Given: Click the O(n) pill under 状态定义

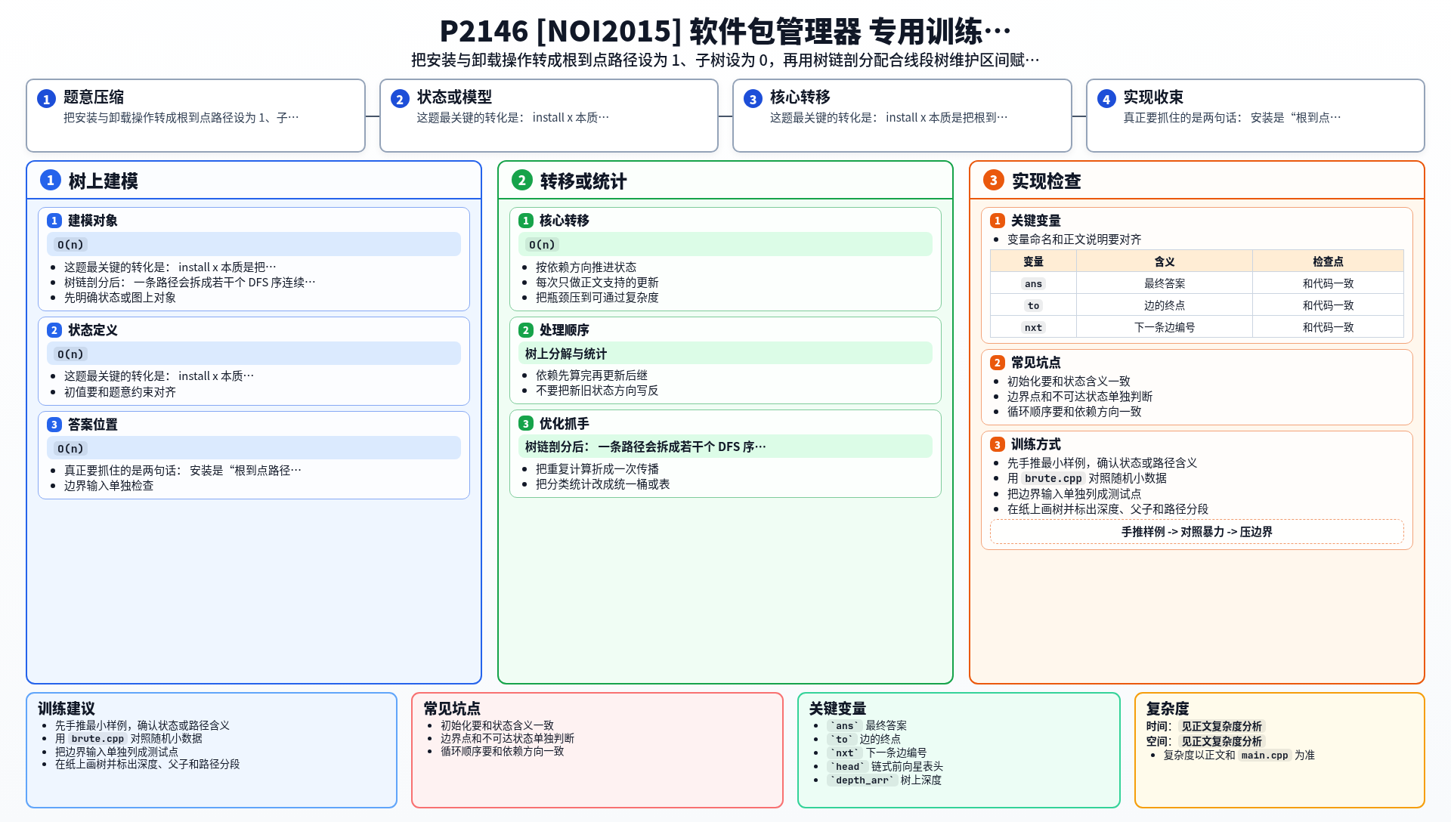Looking at the screenshot, I should pyautogui.click(x=72, y=354).
